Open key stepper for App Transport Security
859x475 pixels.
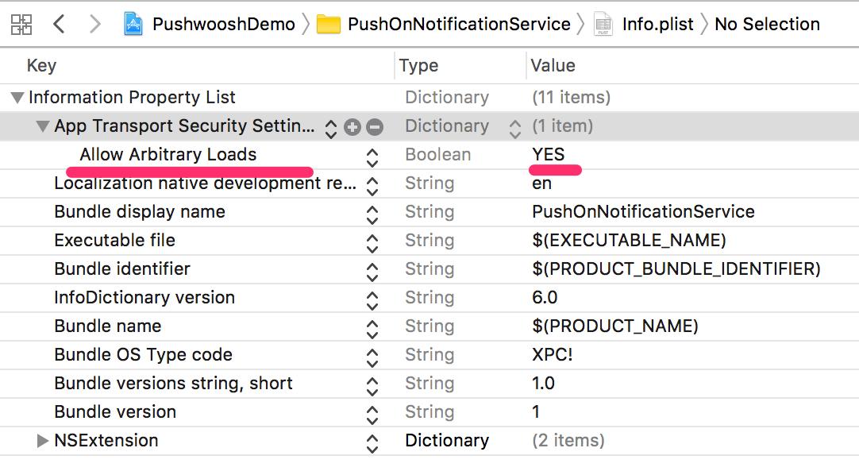coord(331,129)
